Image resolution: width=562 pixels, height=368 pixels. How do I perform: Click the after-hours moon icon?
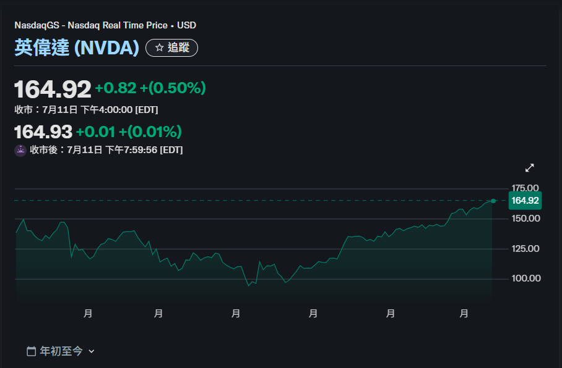[x=20, y=150]
